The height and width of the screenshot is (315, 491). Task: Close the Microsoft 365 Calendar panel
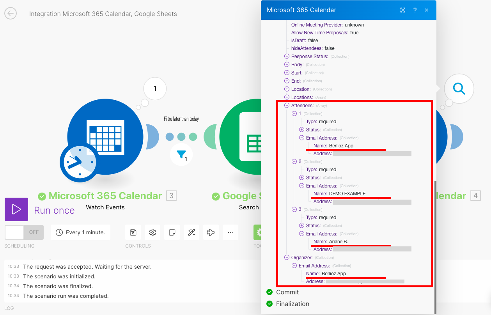(x=427, y=10)
